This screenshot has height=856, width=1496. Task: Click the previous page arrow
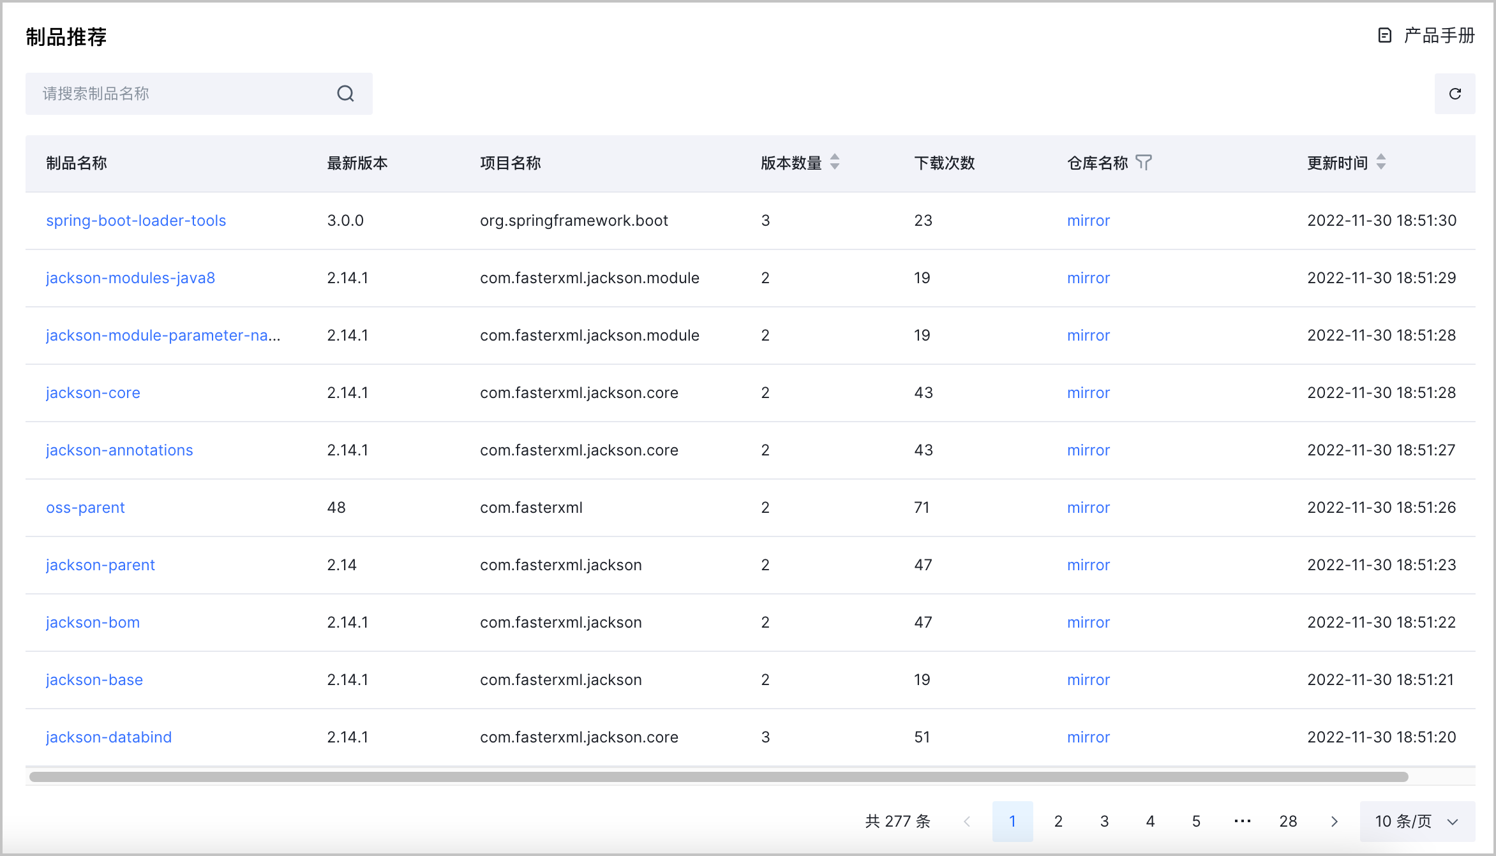[967, 822]
